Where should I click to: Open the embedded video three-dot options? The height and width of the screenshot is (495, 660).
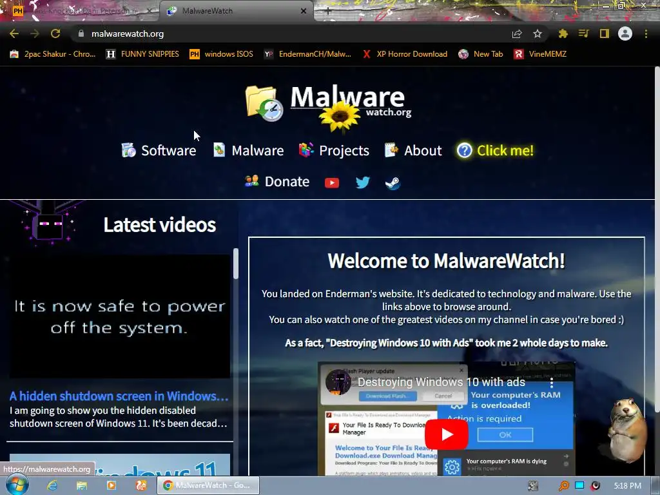point(552,382)
